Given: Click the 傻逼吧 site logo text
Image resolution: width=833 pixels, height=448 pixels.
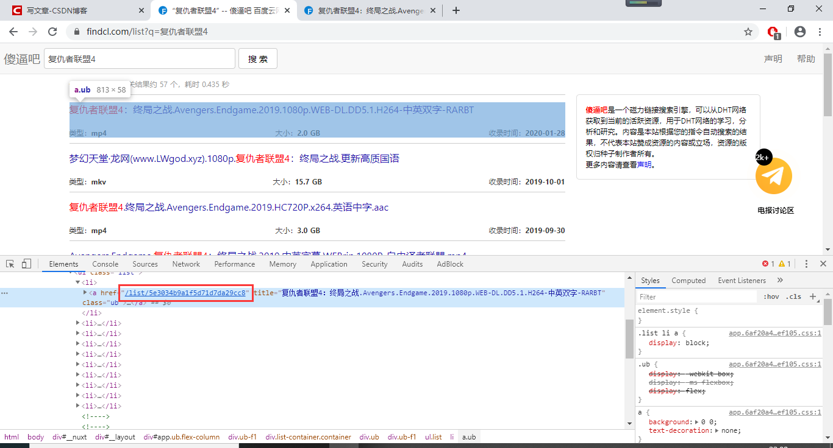Looking at the screenshot, I should (x=22, y=59).
